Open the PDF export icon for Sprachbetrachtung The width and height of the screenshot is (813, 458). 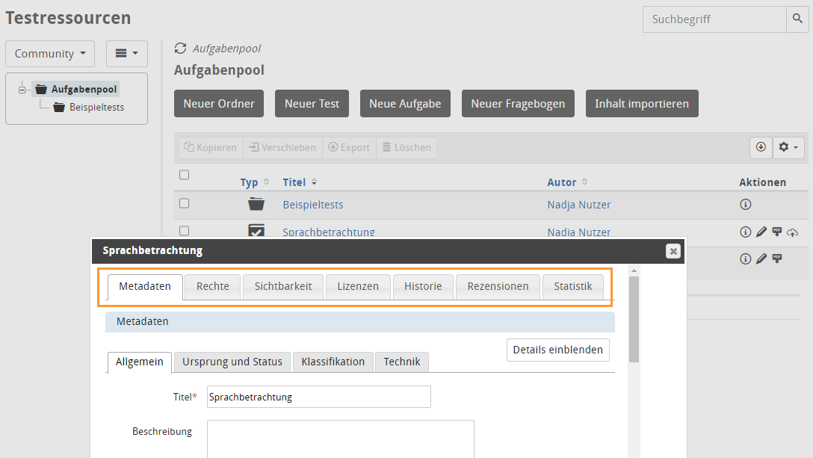click(x=776, y=232)
